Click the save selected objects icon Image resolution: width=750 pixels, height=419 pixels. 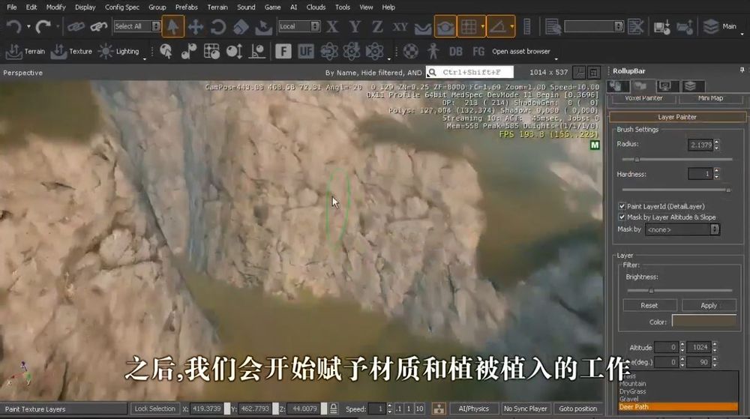click(662, 27)
